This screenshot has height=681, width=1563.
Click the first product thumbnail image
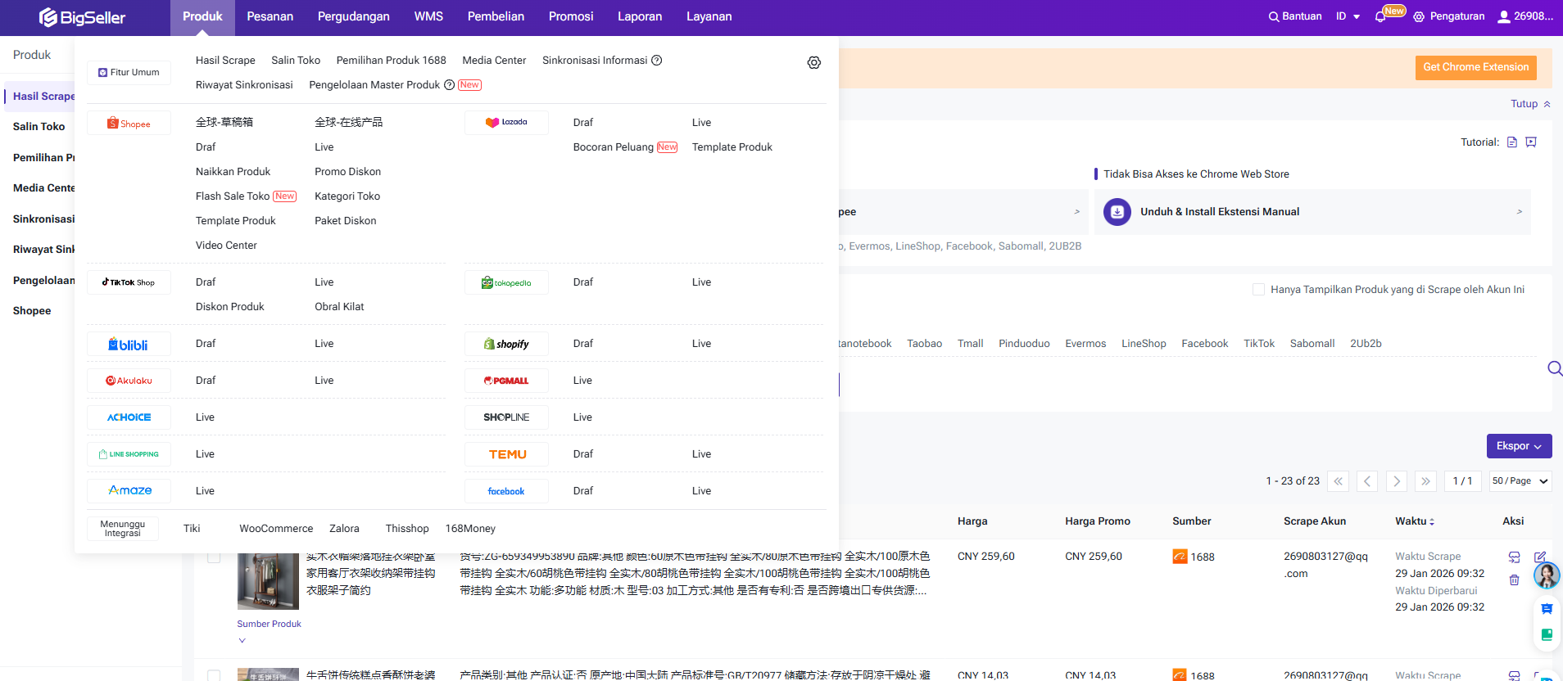pos(268,581)
